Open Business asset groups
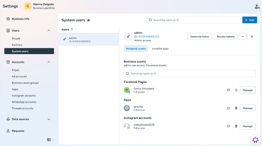This screenshot has width=262, height=146. click(x=25, y=83)
